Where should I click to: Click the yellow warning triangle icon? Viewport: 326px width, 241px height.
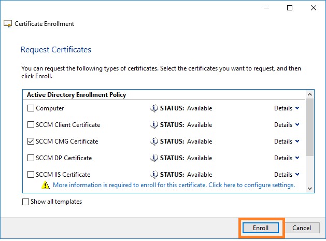45,185
